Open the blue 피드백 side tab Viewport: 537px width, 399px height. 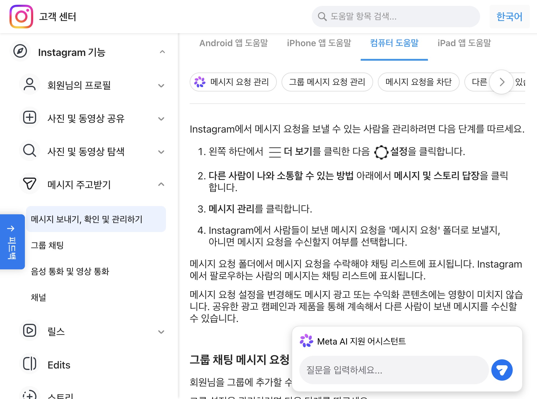tap(12, 242)
